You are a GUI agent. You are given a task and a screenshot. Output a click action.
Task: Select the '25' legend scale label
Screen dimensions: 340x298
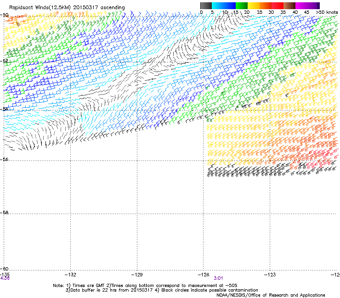260,12
